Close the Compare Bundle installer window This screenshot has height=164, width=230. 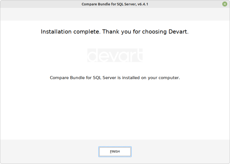point(224,4)
